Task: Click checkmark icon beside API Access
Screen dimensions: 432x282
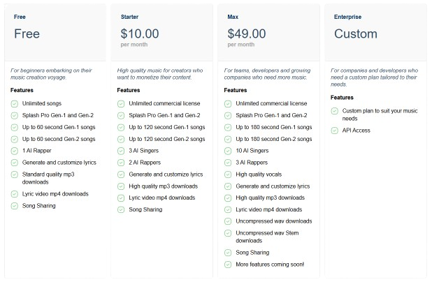Action: (334, 131)
